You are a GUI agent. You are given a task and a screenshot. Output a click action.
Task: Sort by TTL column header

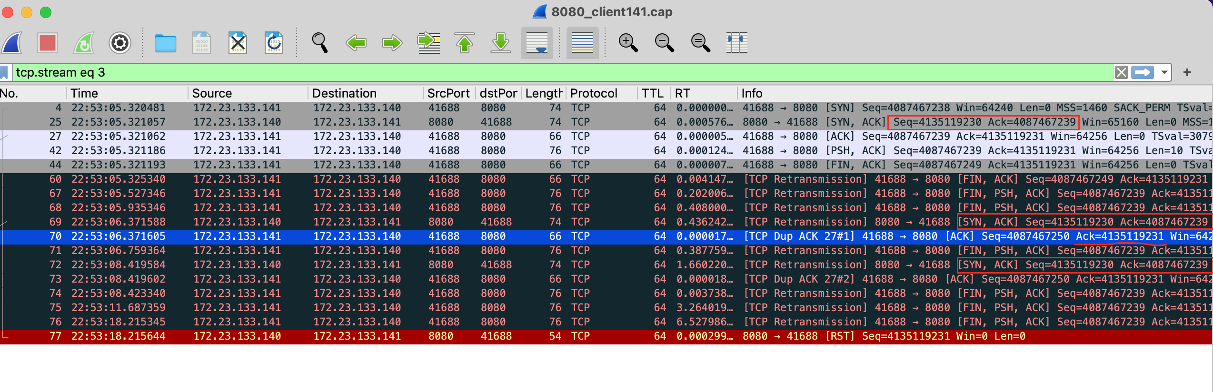654,93
